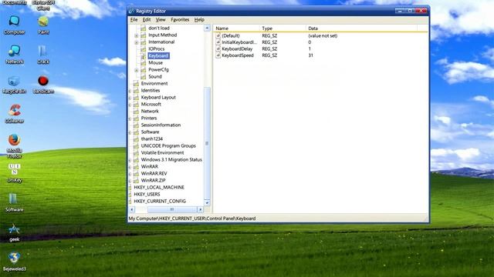494x277 pixels.
Task: Click the IOProcs folder icon
Action: pyautogui.click(x=144, y=49)
